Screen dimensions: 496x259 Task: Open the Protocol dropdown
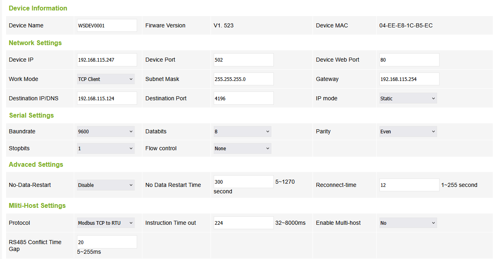[x=106, y=223]
